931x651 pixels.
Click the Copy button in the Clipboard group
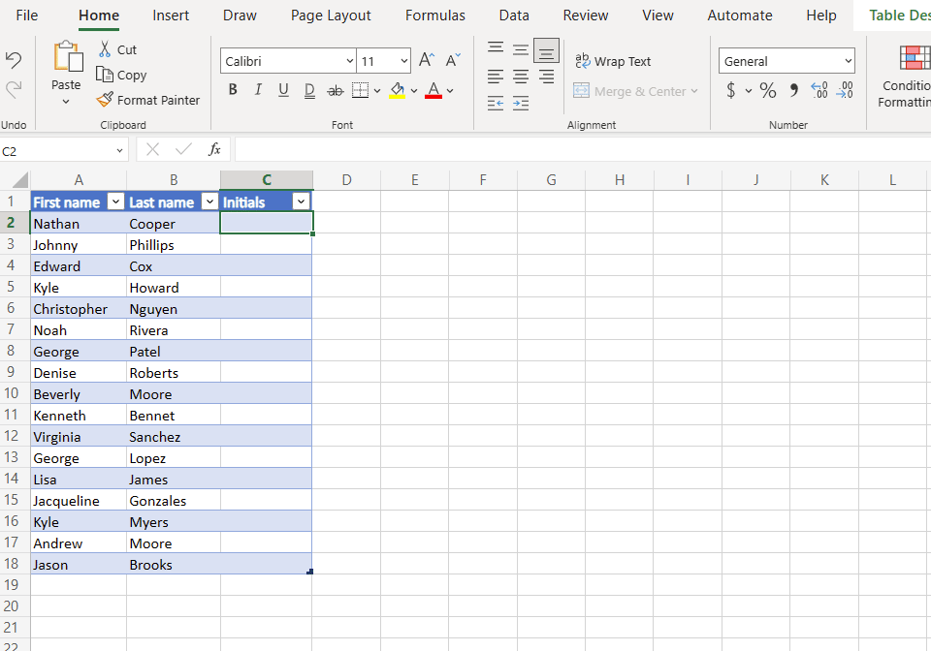coord(122,75)
